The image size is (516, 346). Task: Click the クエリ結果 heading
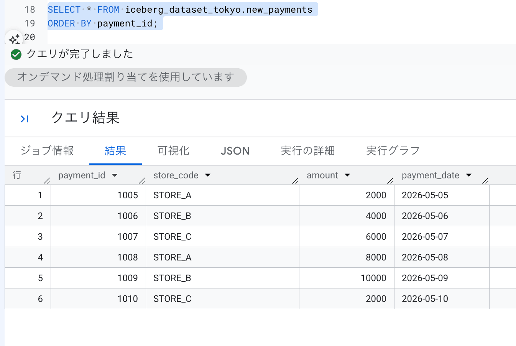tap(85, 118)
